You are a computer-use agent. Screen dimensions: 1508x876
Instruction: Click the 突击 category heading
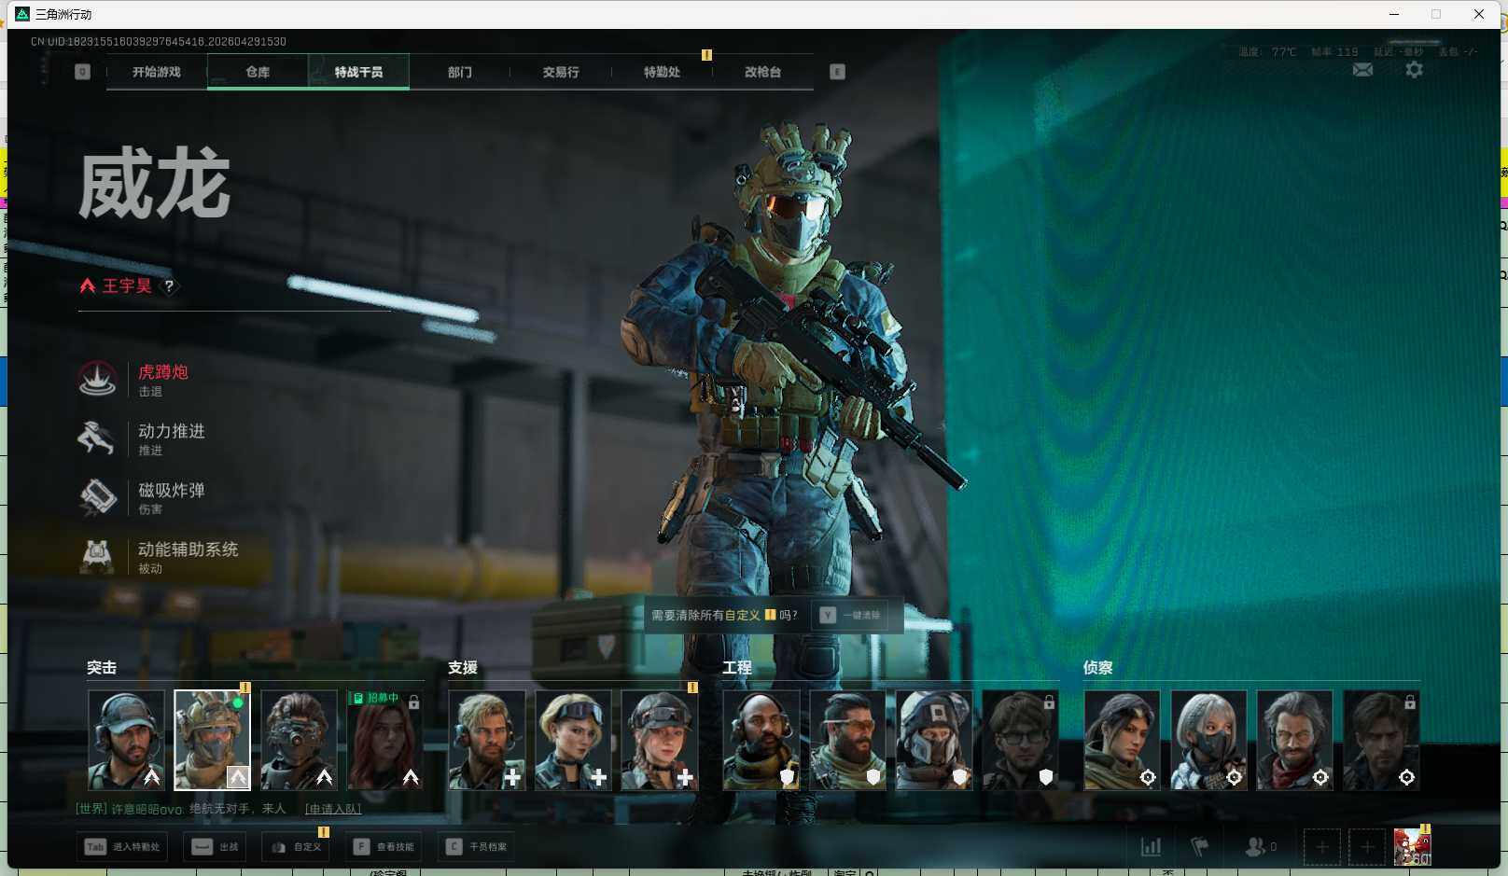pyautogui.click(x=102, y=668)
